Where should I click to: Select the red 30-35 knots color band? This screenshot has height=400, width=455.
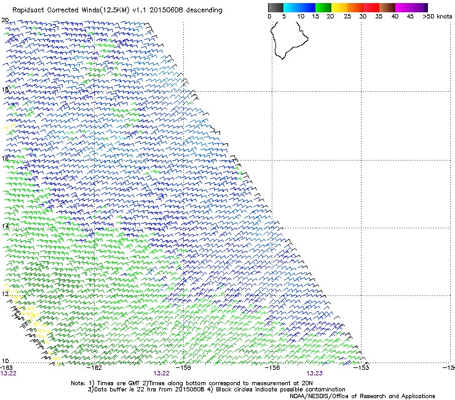(371, 7)
